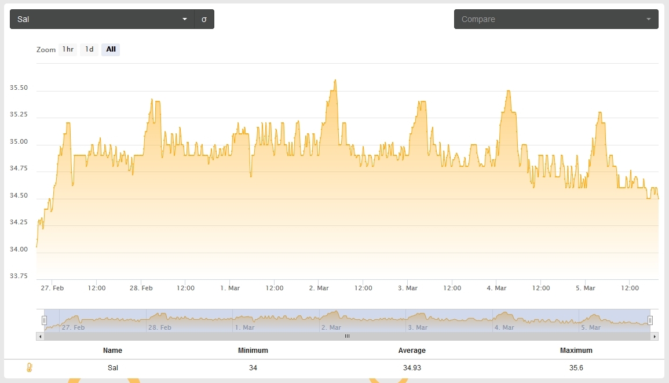Click the 28. Feb section in navigator
Screen dimensions: 669x383
point(189,320)
